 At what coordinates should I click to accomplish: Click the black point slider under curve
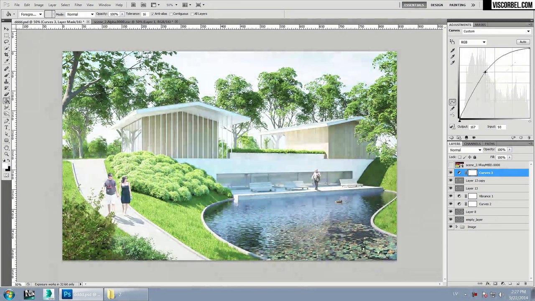coord(460,121)
